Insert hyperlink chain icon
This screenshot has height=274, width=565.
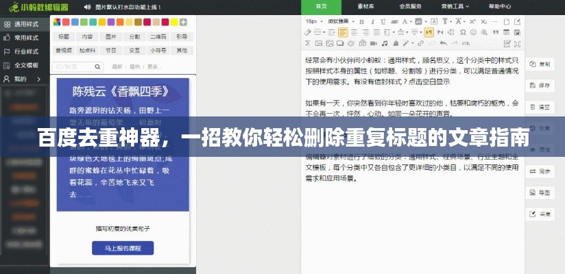pos(420,43)
